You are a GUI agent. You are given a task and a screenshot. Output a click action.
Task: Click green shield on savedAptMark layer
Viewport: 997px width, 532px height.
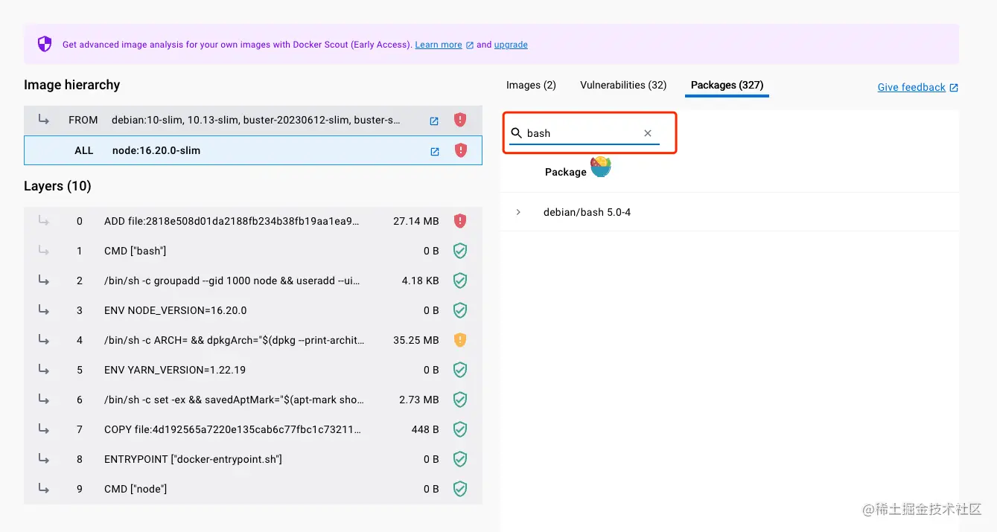click(460, 400)
